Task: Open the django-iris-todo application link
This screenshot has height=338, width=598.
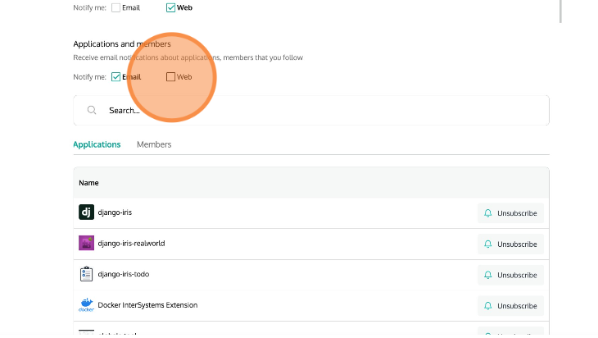Action: pyautogui.click(x=123, y=275)
